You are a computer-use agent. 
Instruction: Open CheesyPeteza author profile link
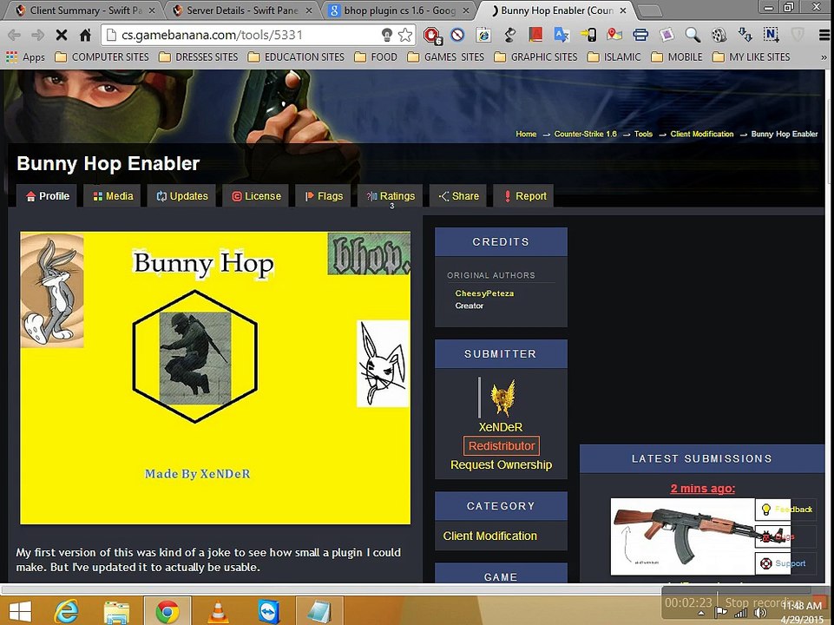point(484,293)
